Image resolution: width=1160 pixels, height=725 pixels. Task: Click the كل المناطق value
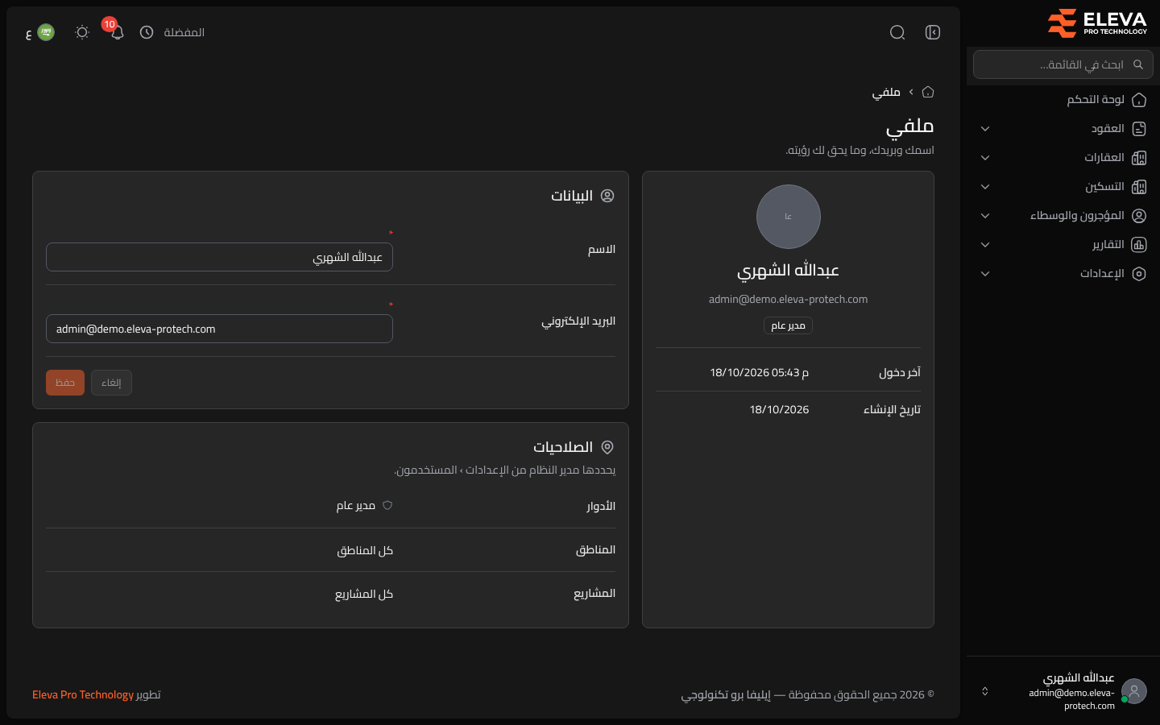[x=365, y=550]
